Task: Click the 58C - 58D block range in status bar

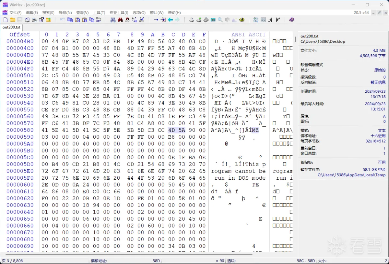Action: tap(306, 261)
